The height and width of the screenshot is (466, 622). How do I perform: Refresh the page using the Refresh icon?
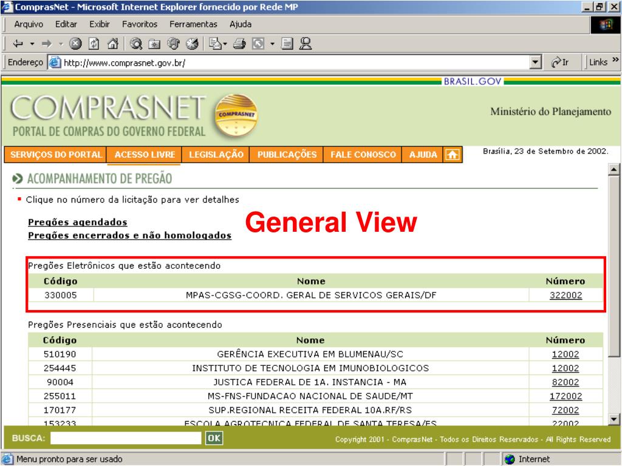pyautogui.click(x=94, y=44)
